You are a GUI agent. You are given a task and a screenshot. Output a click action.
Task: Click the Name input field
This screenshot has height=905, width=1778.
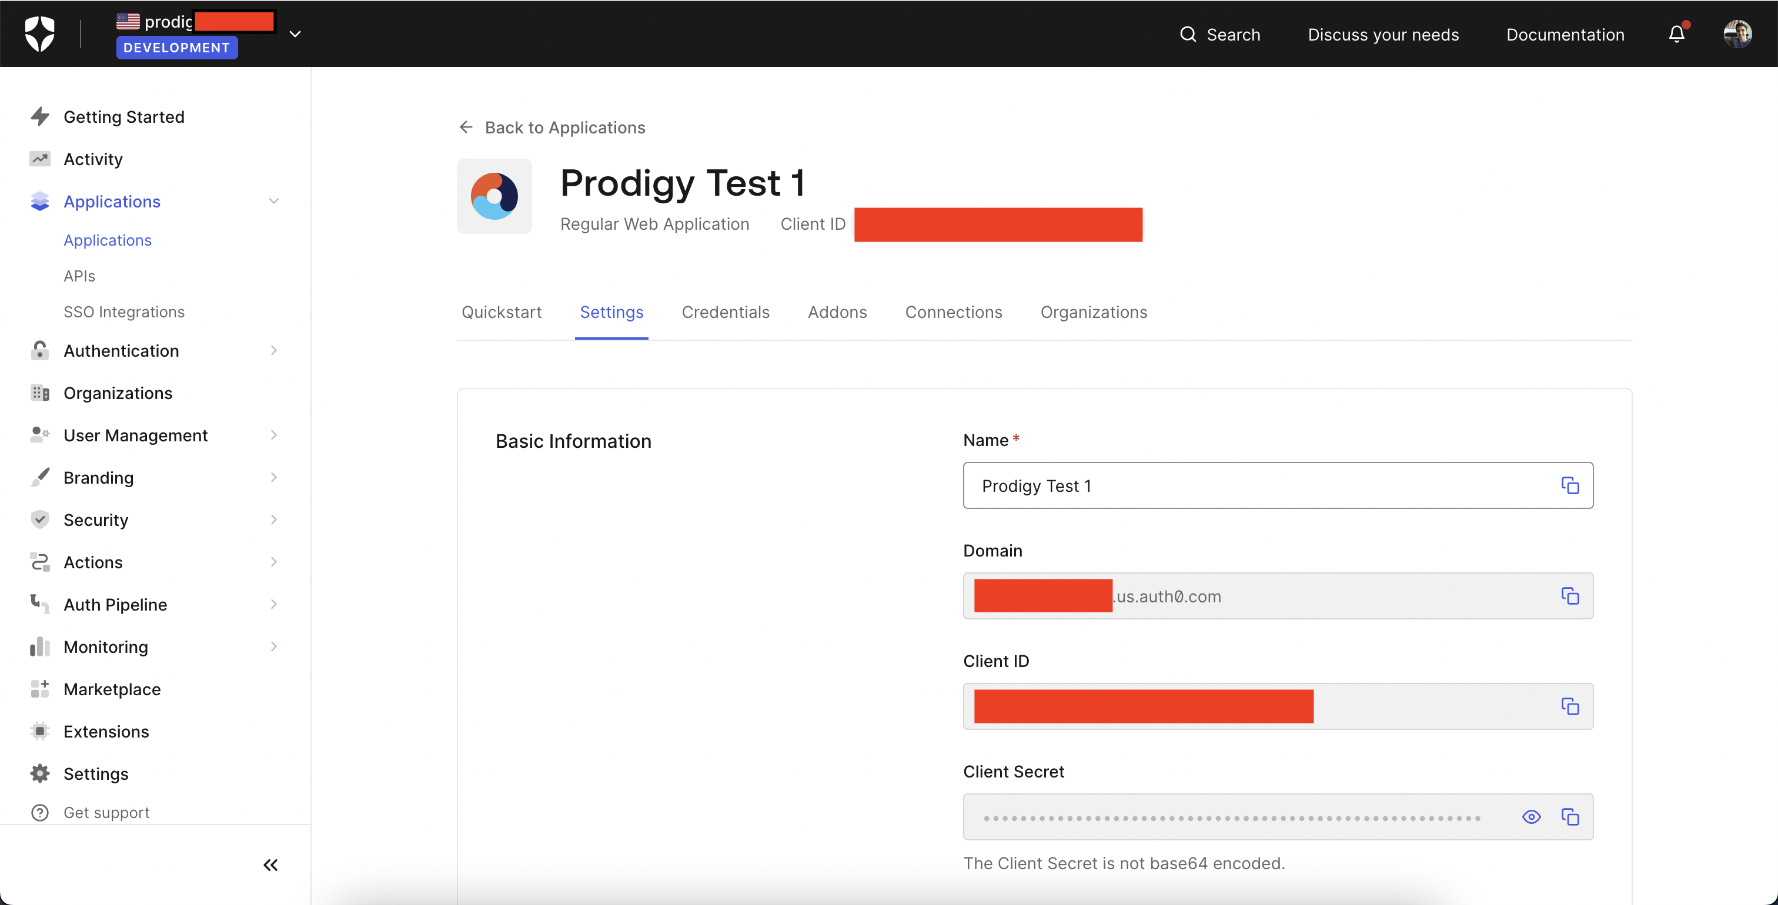(1278, 485)
